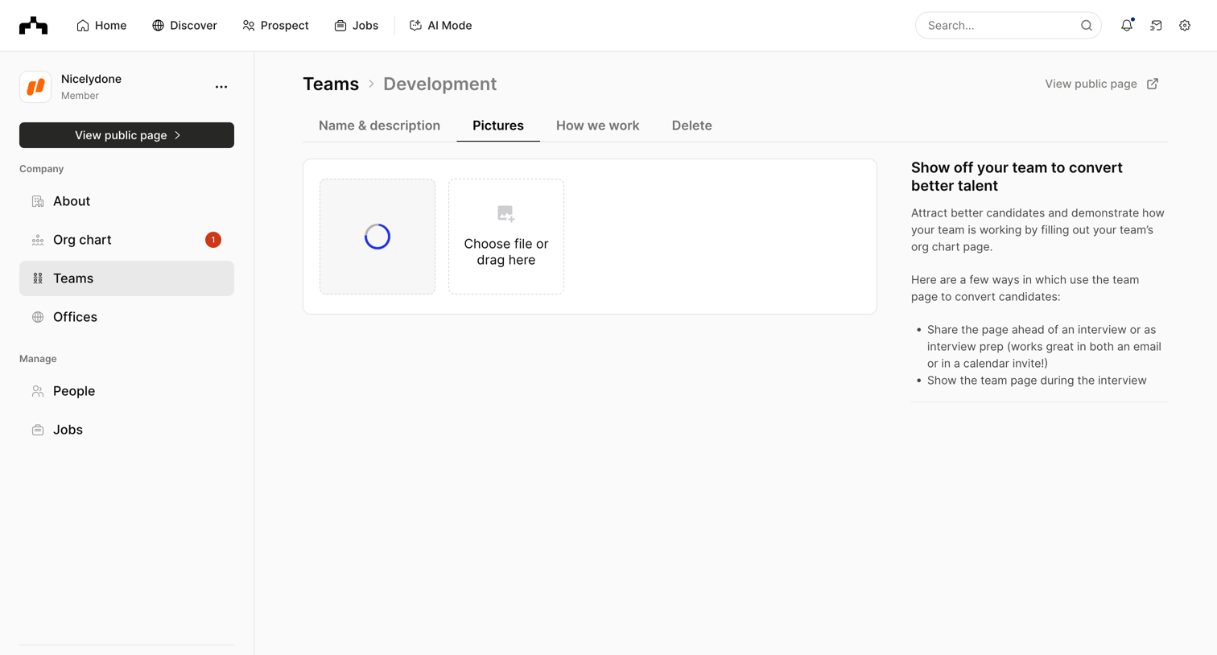Open About in the sidebar
The width and height of the screenshot is (1217, 655).
coord(126,201)
